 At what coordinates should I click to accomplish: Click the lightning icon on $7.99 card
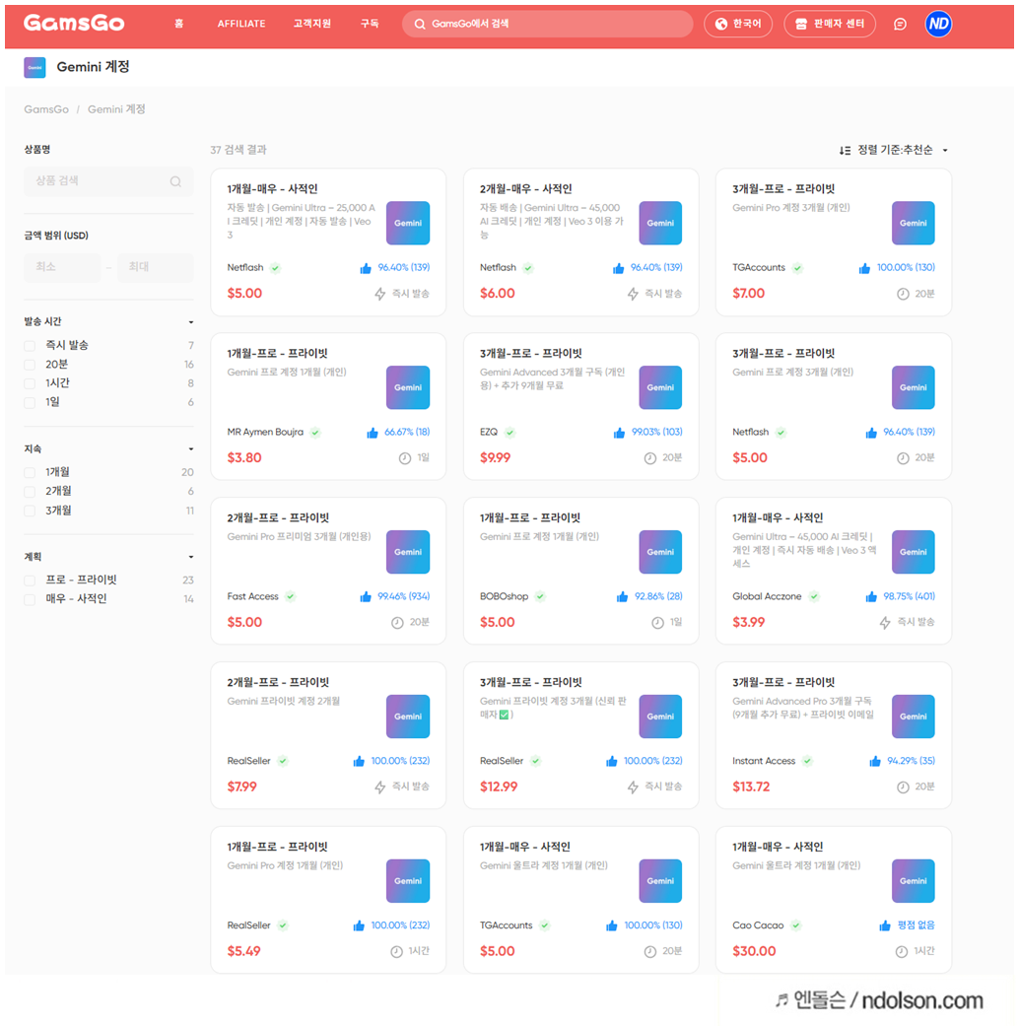[x=379, y=787]
